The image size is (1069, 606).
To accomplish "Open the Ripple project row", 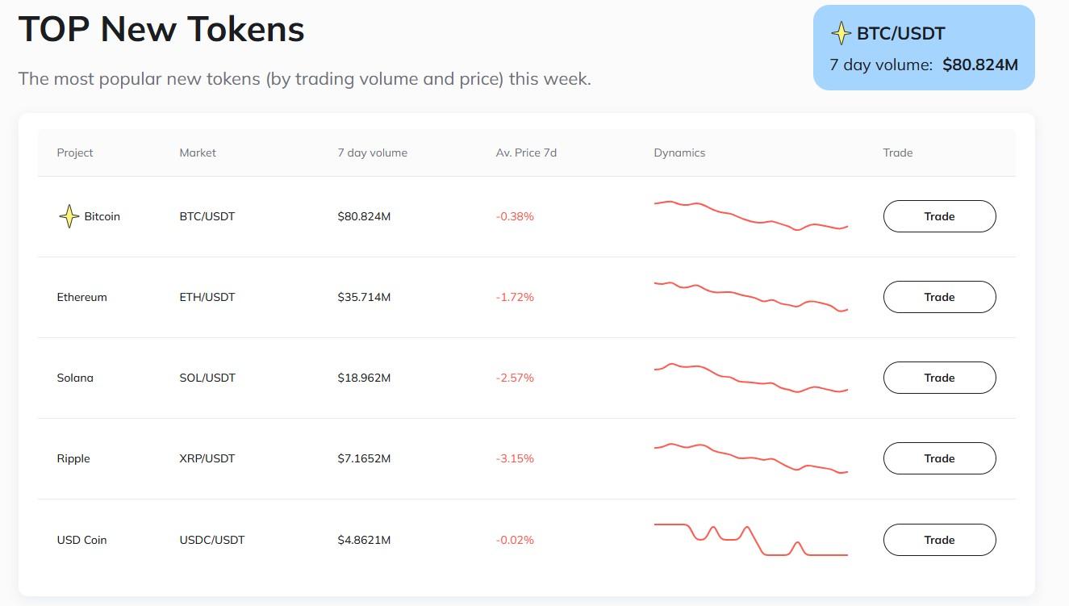I will 73,458.
